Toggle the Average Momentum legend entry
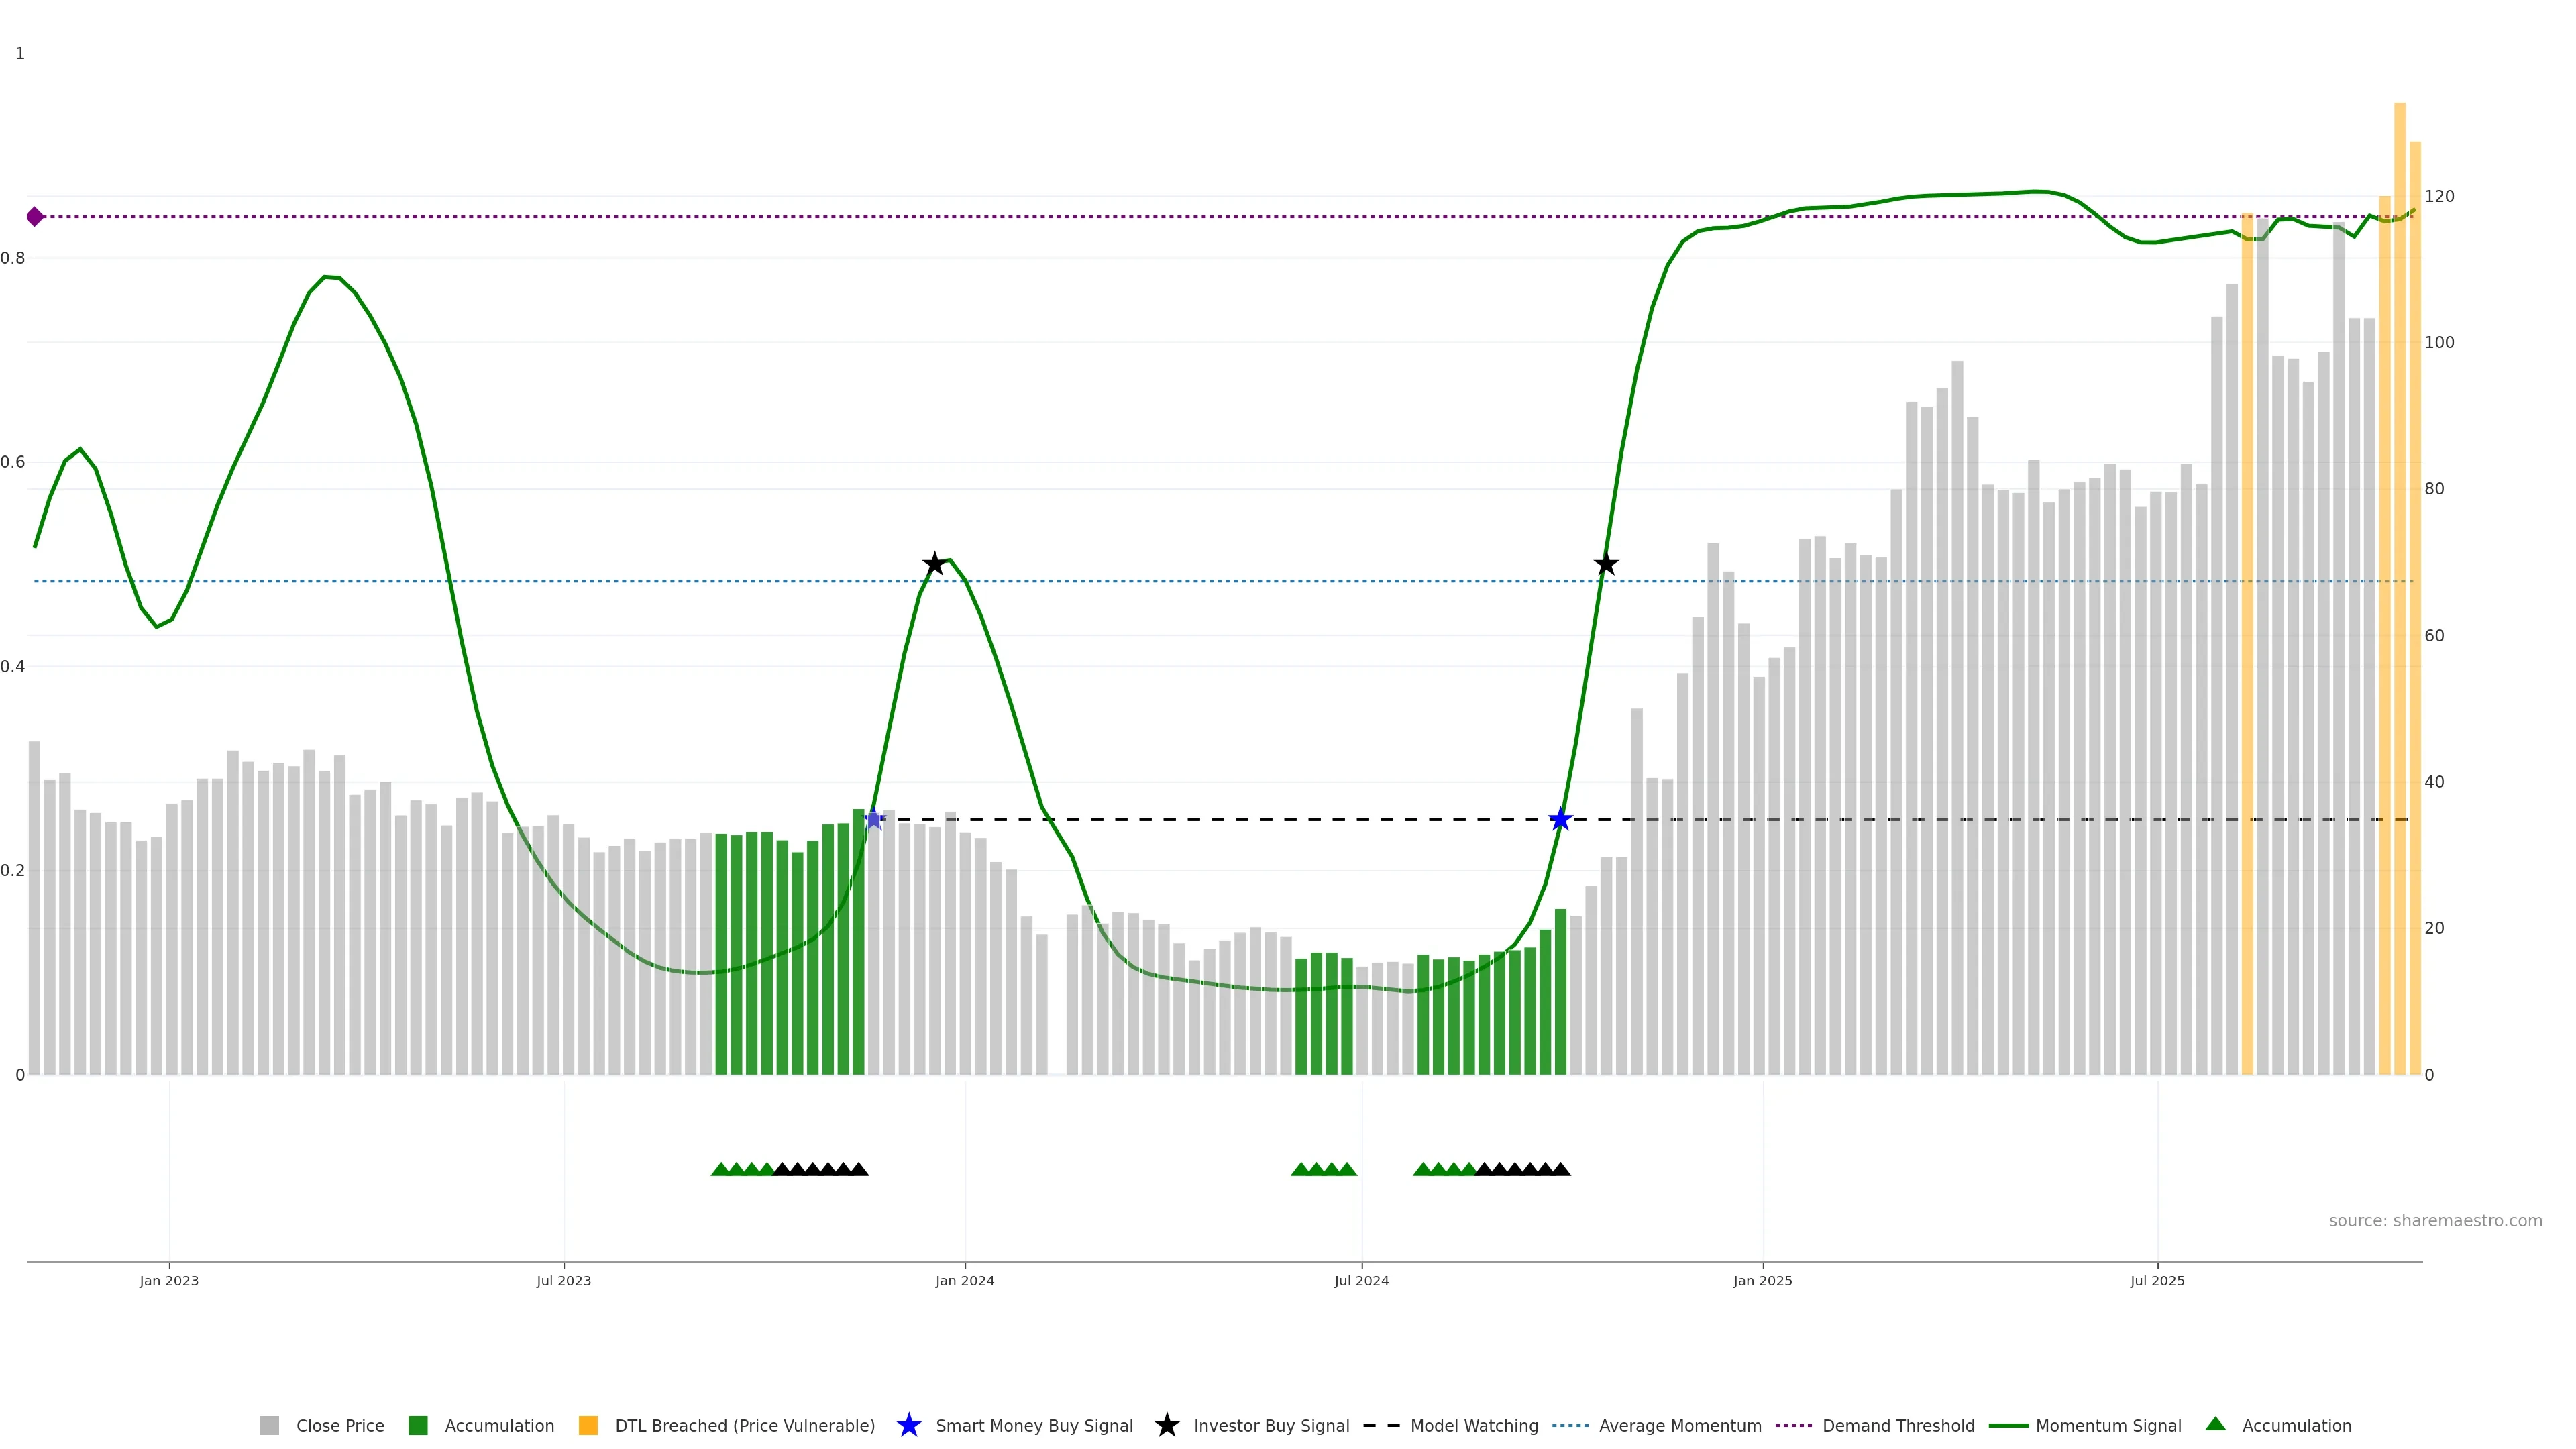 pyautogui.click(x=1679, y=1426)
